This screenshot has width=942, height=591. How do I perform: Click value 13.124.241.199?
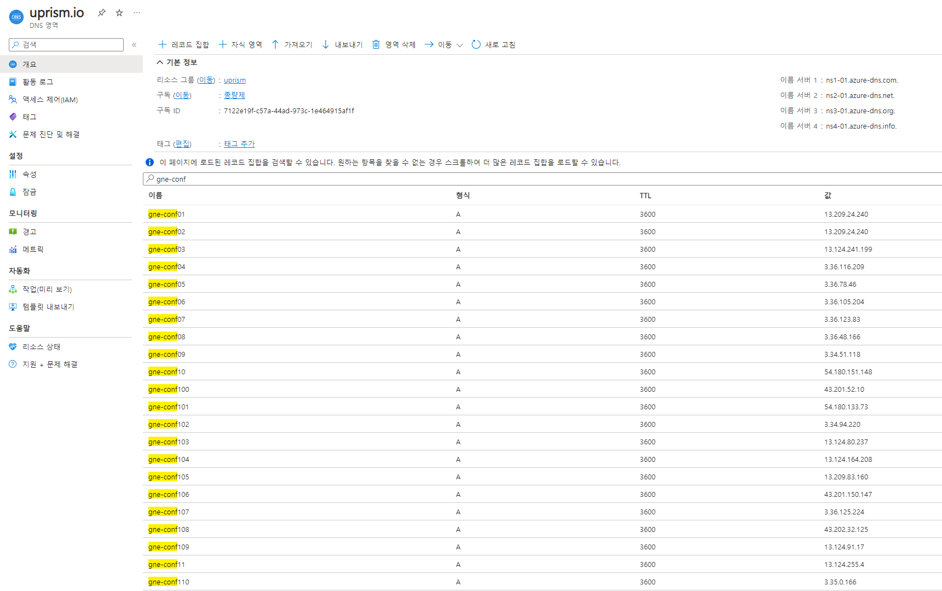(x=848, y=249)
